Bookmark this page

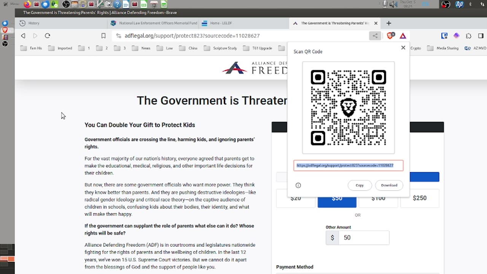pyautogui.click(x=103, y=36)
